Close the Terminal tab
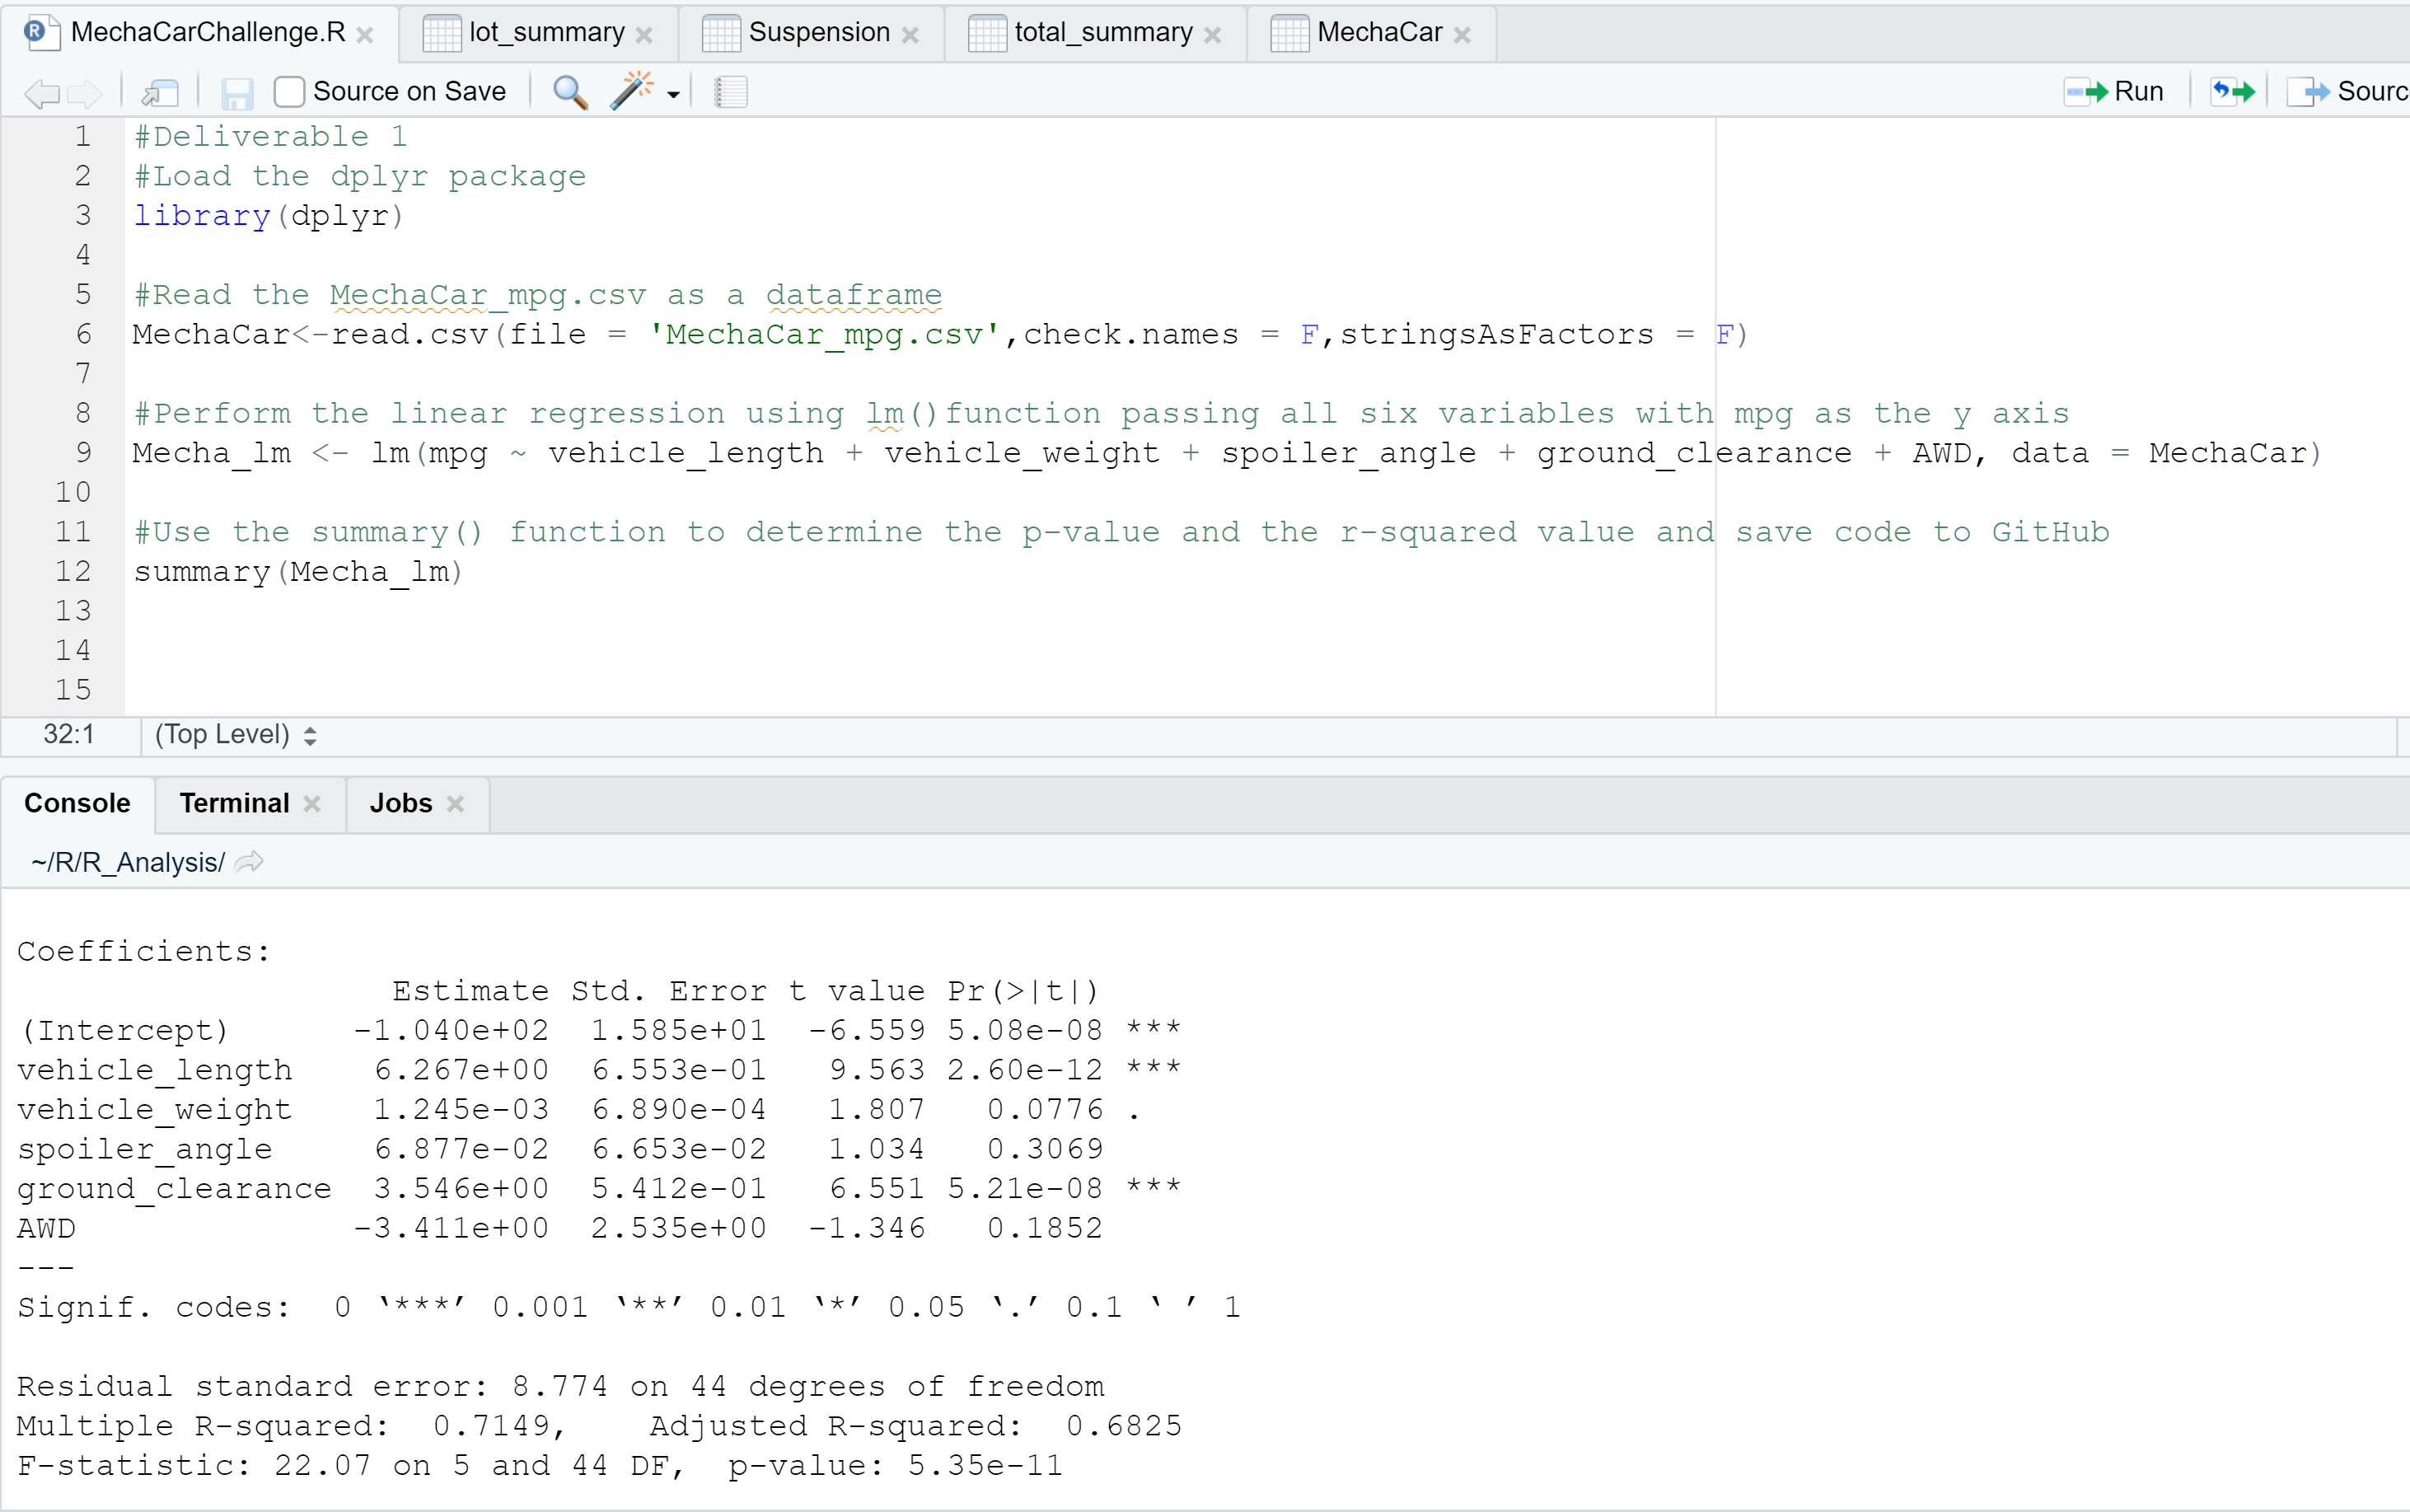The height and width of the screenshot is (1512, 2410). (x=312, y=804)
